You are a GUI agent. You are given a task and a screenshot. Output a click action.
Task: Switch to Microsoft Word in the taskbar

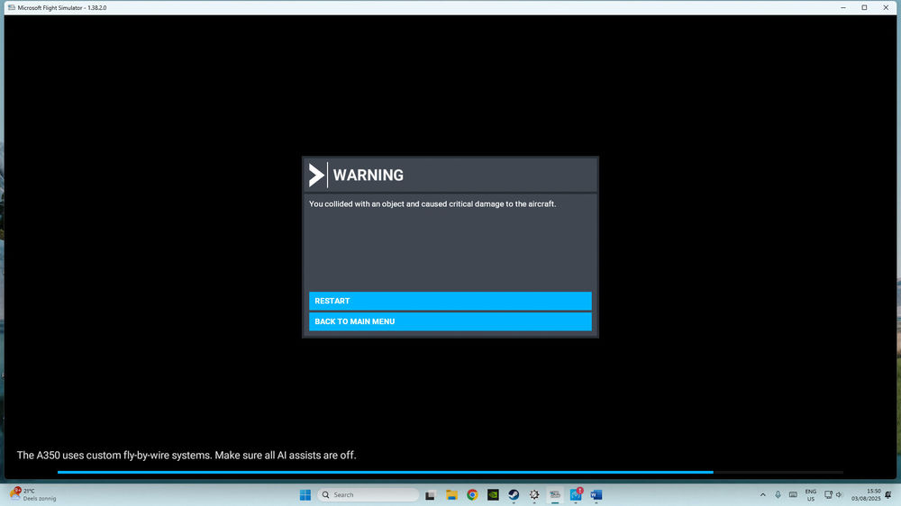coord(596,494)
